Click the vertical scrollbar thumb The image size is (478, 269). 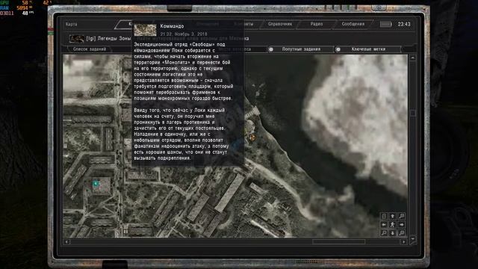[x=413, y=113]
